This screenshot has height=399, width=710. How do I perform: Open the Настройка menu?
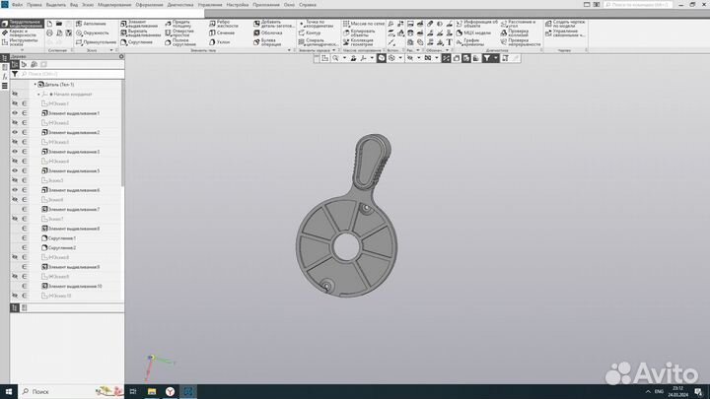click(238, 5)
